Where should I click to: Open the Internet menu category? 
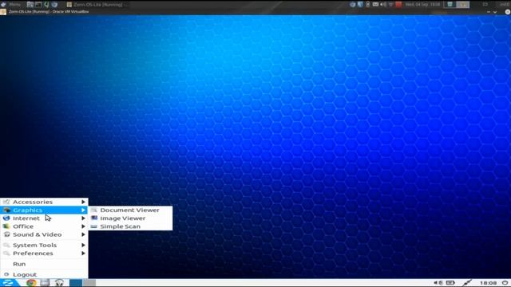tap(44, 218)
